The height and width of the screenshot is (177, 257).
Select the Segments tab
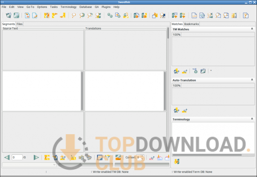[9, 24]
